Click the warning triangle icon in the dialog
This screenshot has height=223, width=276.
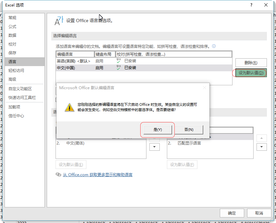point(69,107)
